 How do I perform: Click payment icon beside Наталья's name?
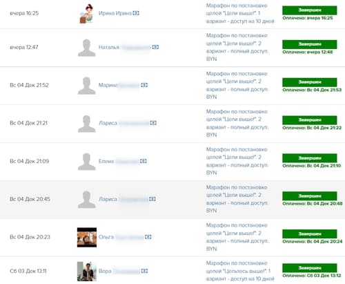155,47
